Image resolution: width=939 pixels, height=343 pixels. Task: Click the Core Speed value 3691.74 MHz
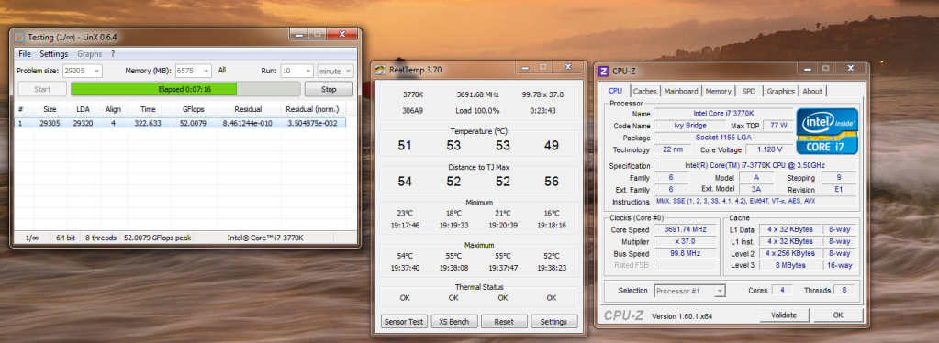685,229
